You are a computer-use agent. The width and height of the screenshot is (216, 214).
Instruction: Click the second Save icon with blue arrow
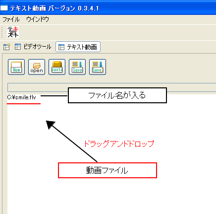pos(98,67)
